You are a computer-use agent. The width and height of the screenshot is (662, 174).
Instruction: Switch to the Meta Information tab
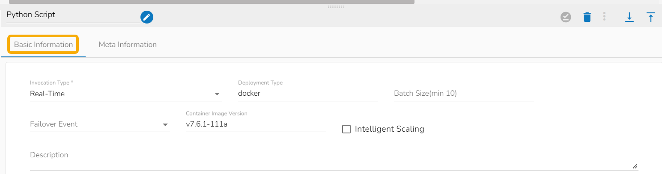coord(128,44)
